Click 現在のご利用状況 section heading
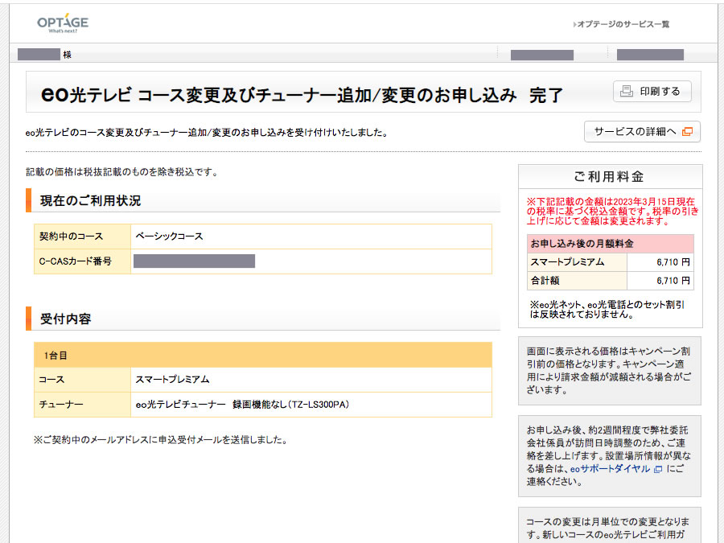724x543 pixels. [90, 201]
